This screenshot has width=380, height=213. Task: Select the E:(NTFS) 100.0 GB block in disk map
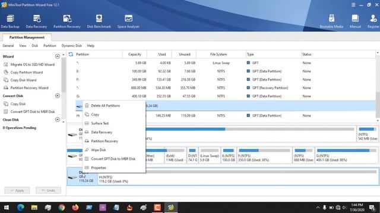(x=228, y=155)
